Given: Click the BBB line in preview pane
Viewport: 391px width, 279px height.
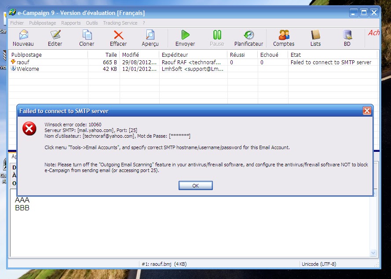Looking at the screenshot, I should (x=22, y=208).
